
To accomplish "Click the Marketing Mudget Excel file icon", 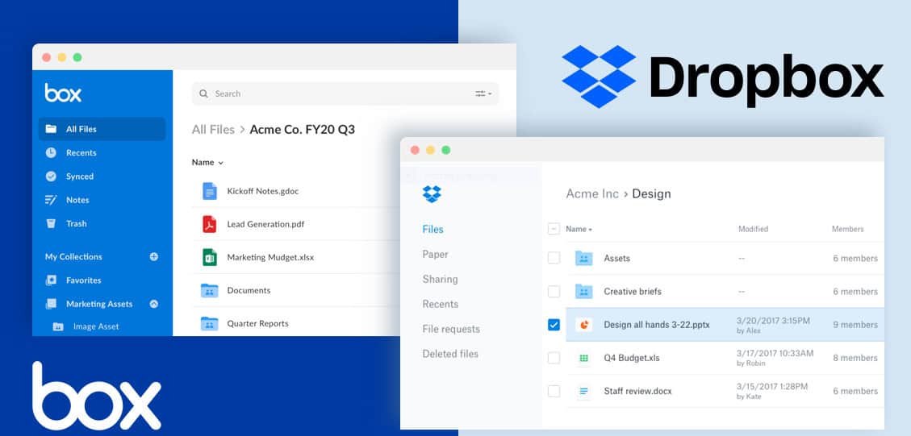I will point(209,257).
